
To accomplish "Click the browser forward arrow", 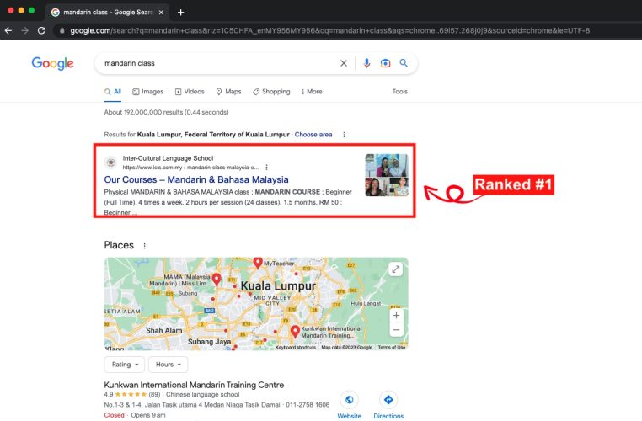I will [25, 30].
